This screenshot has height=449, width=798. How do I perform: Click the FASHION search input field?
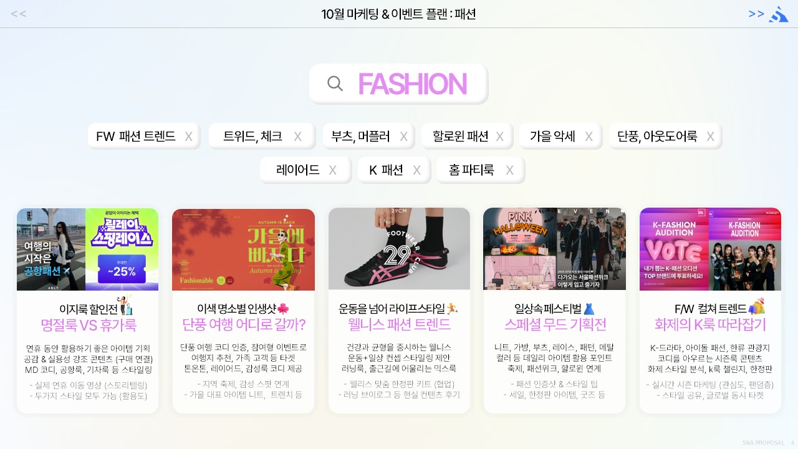tap(398, 84)
